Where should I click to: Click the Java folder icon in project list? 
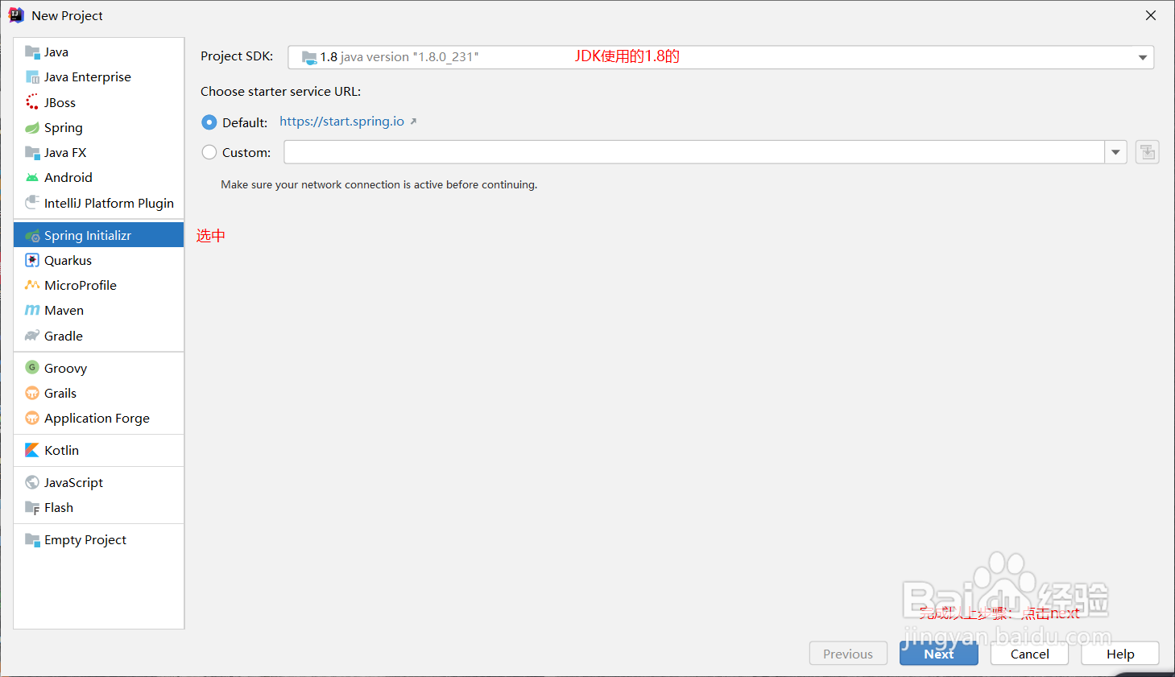click(32, 52)
